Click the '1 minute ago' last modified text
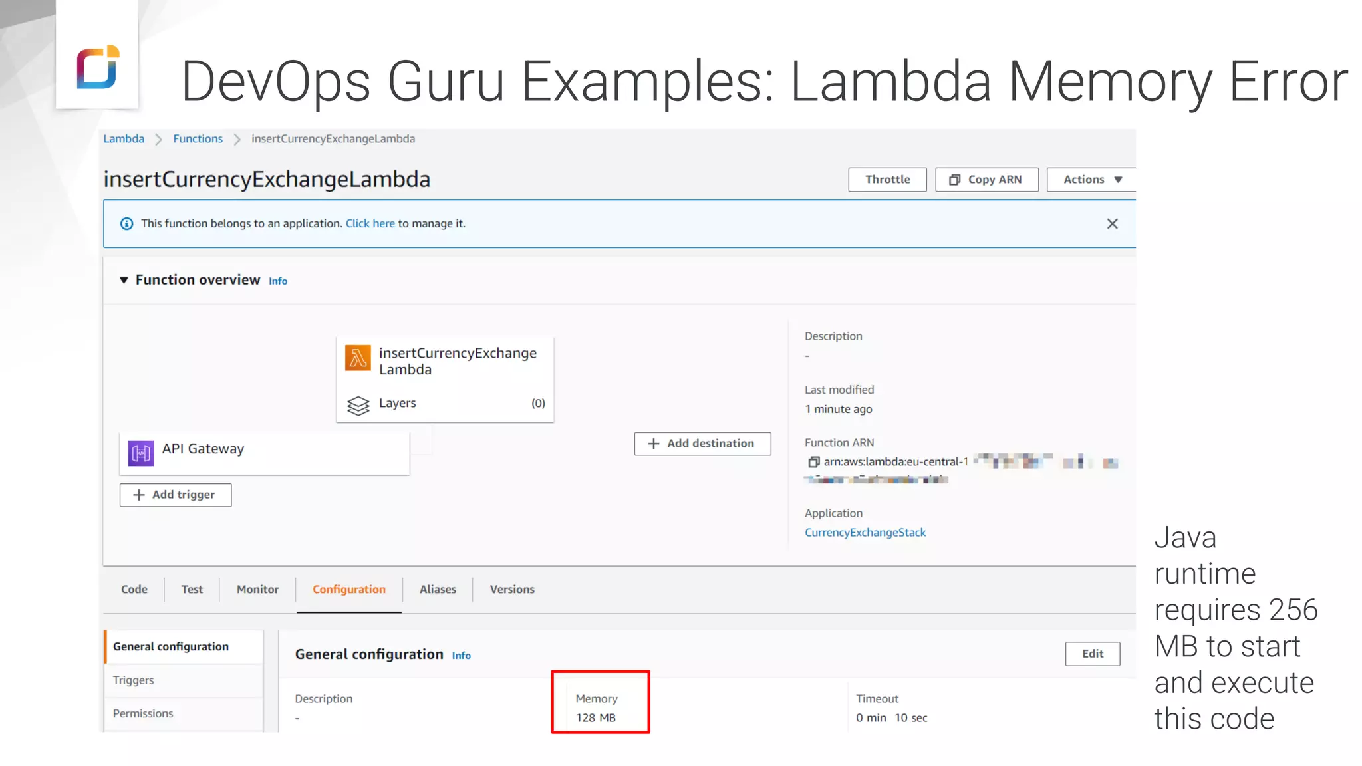Viewport: 1362px width, 766px height. point(838,410)
